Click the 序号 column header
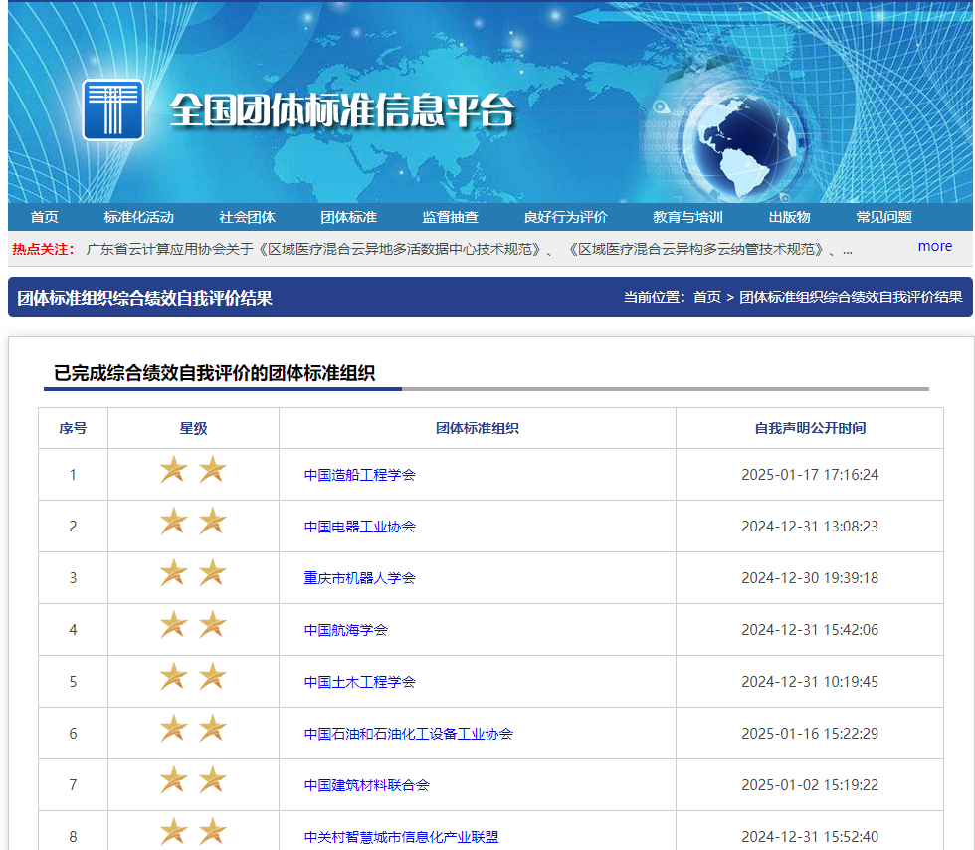Viewport: 975px width, 850px height. point(73,428)
